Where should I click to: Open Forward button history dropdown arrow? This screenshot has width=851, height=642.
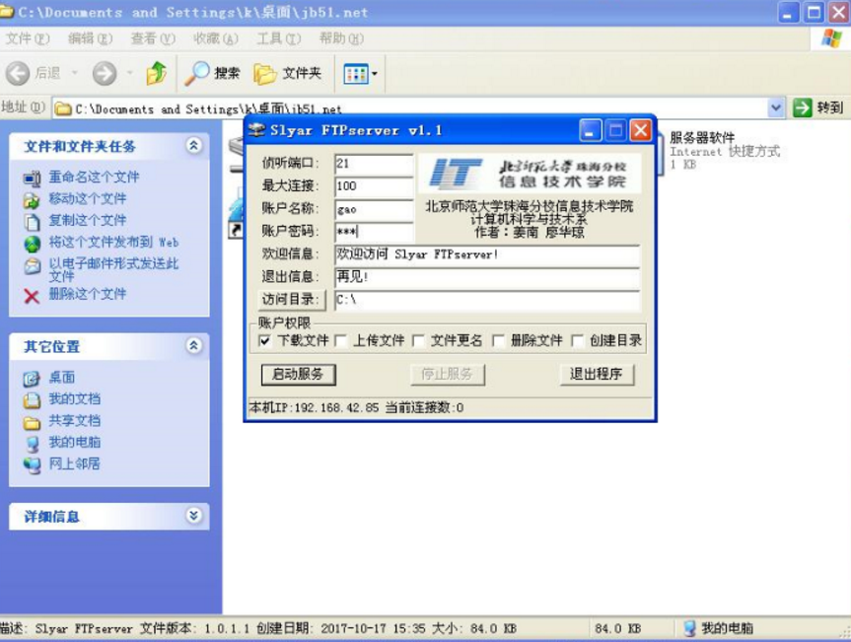point(130,73)
